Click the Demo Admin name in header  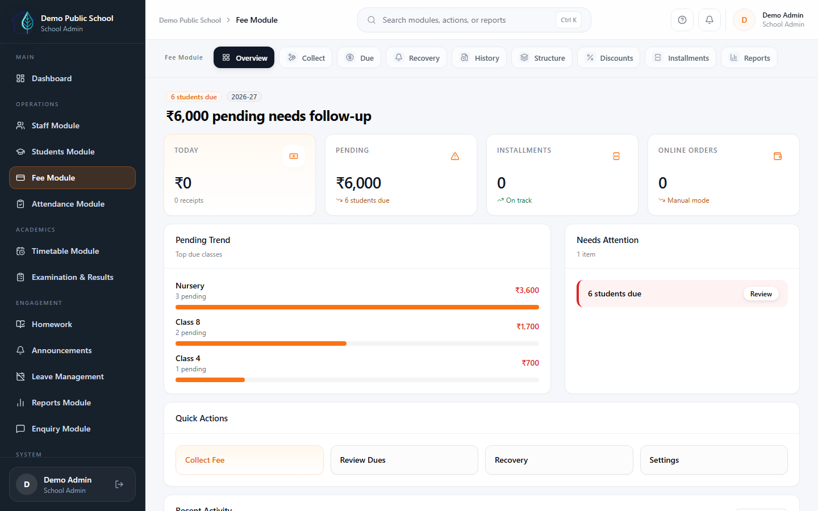pyautogui.click(x=783, y=15)
